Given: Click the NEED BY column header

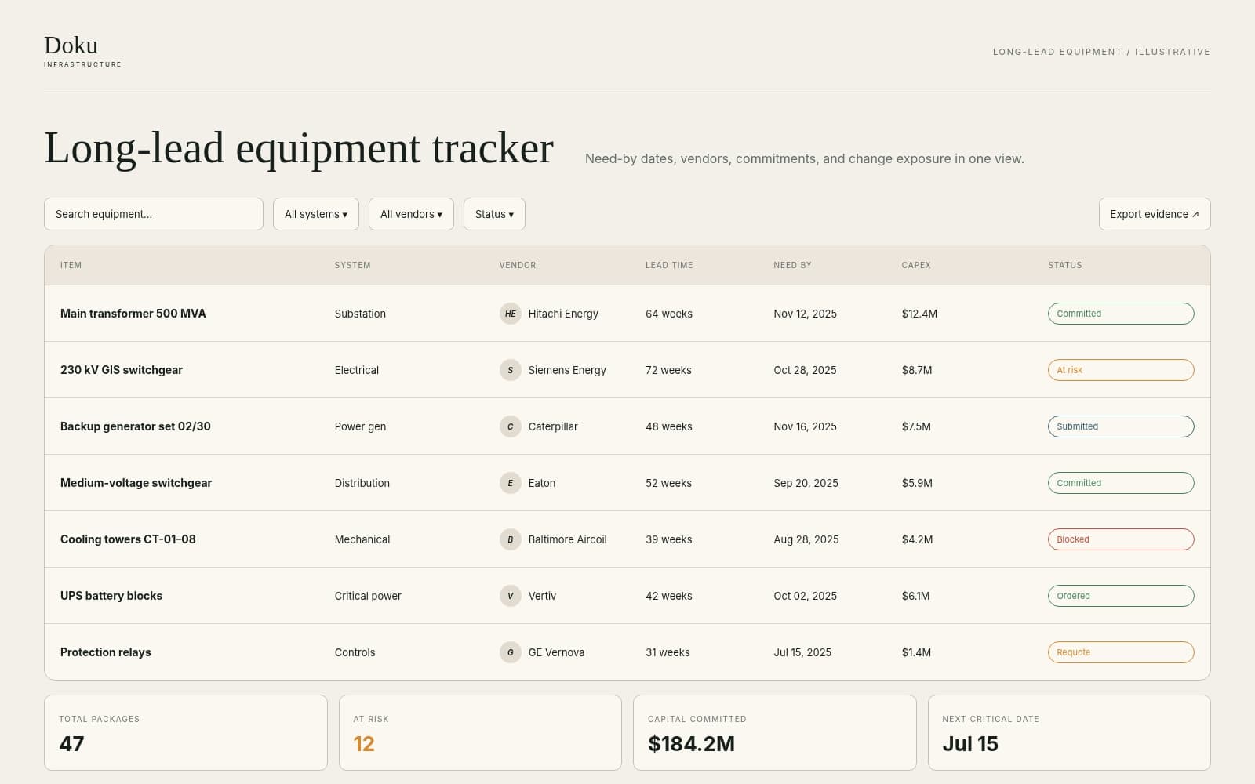Looking at the screenshot, I should [x=792, y=265].
